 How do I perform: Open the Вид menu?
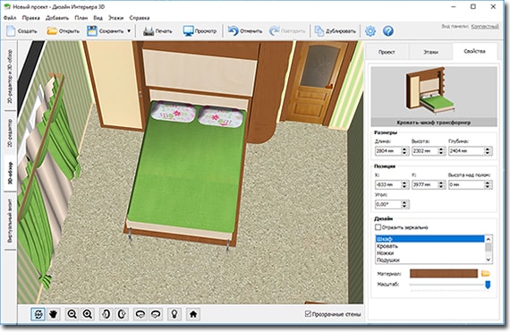pos(98,18)
